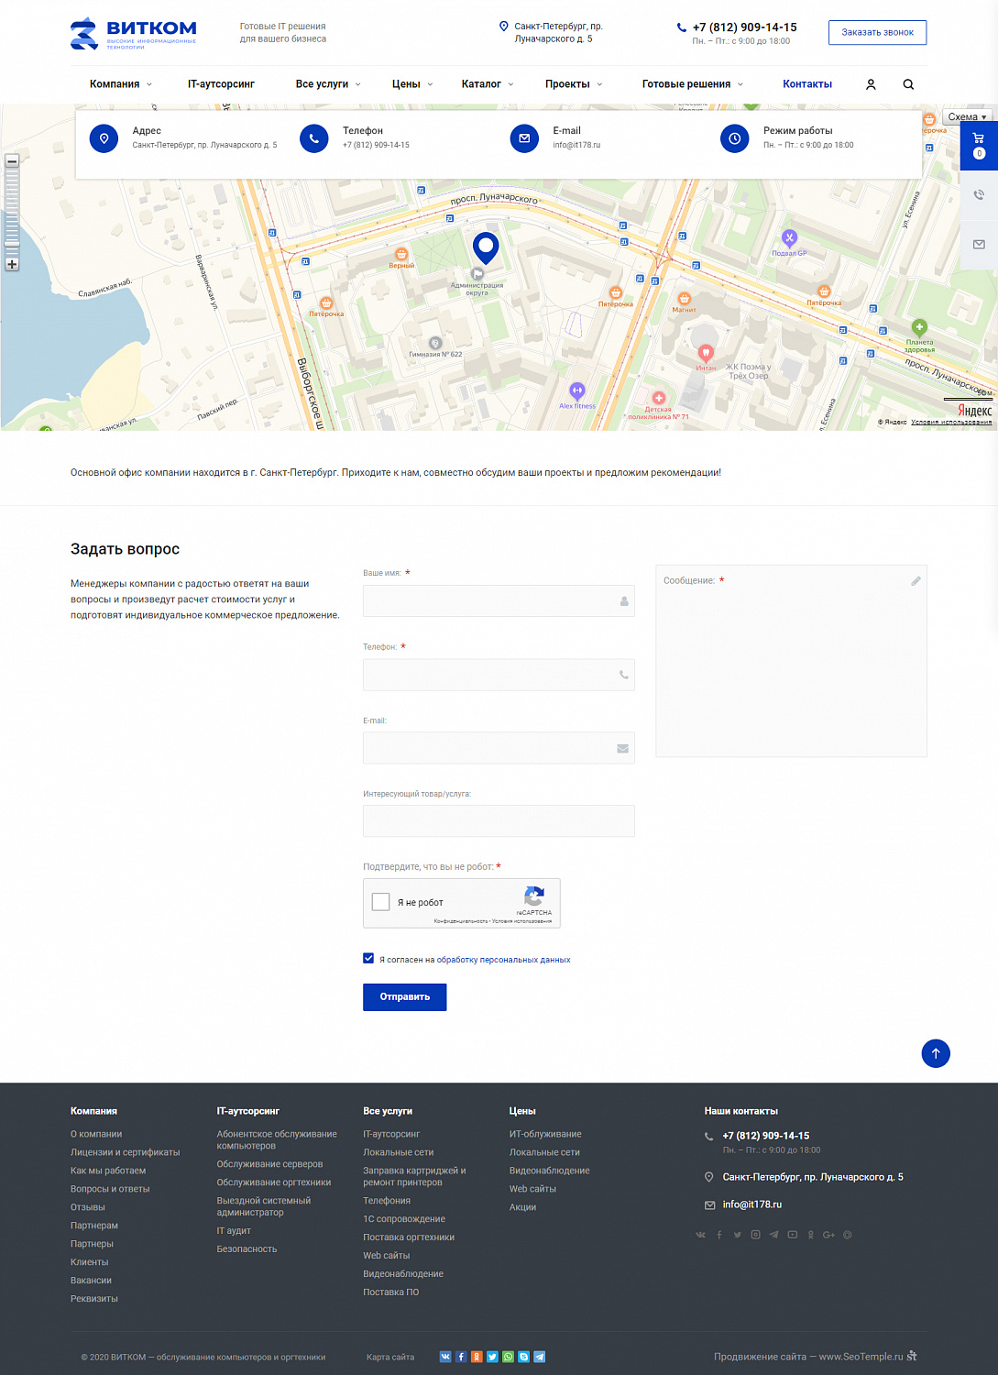The image size is (998, 1375).
Task: Click the grey Instagram icon under footer contacts
Action: coord(756,1235)
